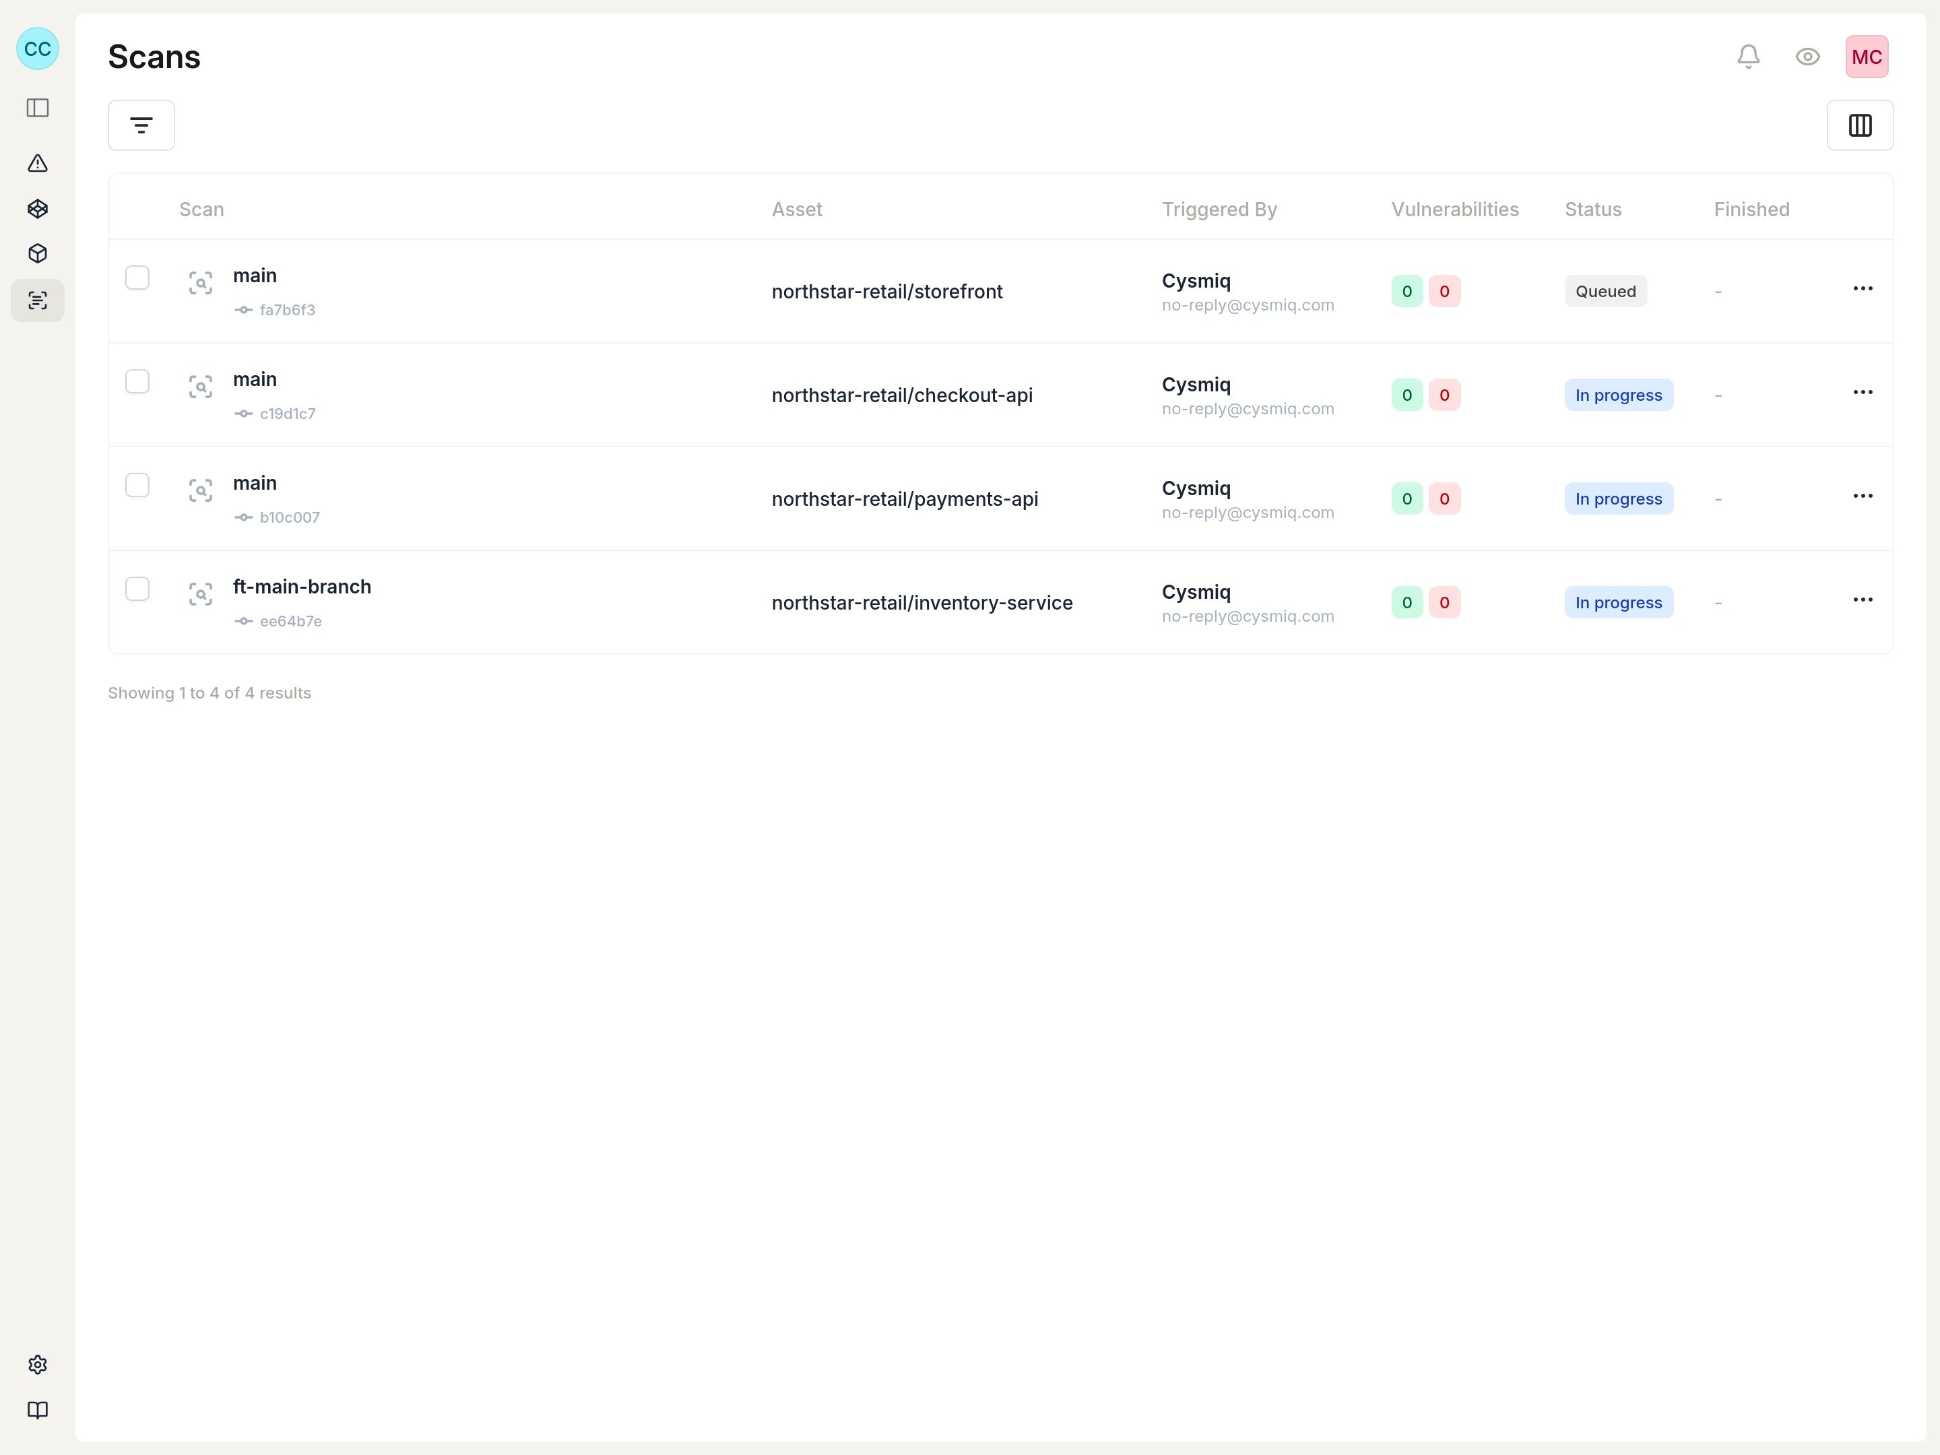Click red vulnerability count in inventory-service row
Viewport: 1940px width, 1455px height.
1444,602
